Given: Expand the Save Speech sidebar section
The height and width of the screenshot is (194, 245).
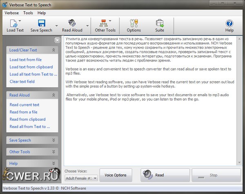Looking at the screenshot, I should [x=53, y=140].
